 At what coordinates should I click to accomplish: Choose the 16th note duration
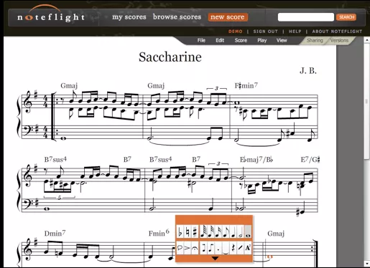[218, 231]
